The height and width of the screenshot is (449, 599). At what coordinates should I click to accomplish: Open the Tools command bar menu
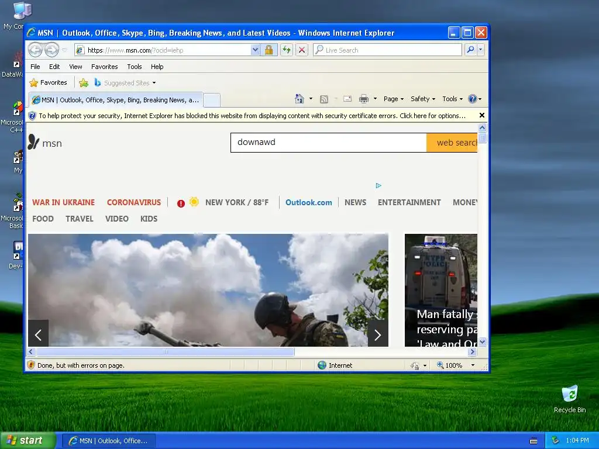pos(452,99)
